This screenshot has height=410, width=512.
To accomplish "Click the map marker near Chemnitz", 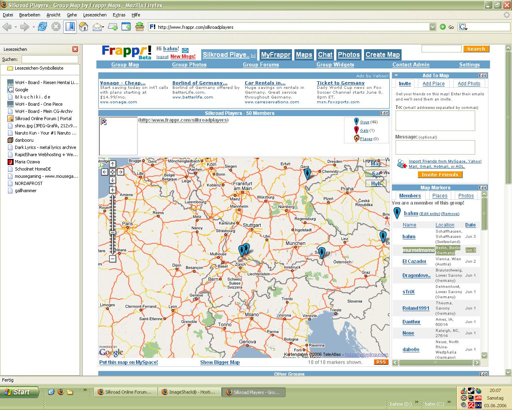I will click(307, 173).
